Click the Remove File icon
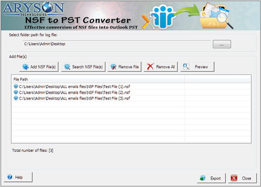The image size is (261, 187). tap(113, 67)
